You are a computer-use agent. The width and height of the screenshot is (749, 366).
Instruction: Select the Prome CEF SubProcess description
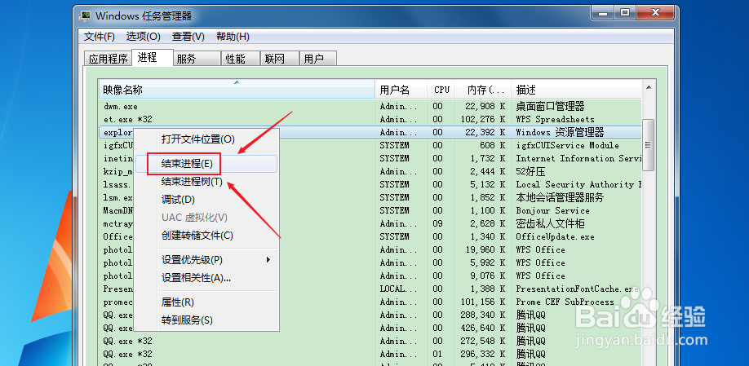(x=565, y=302)
